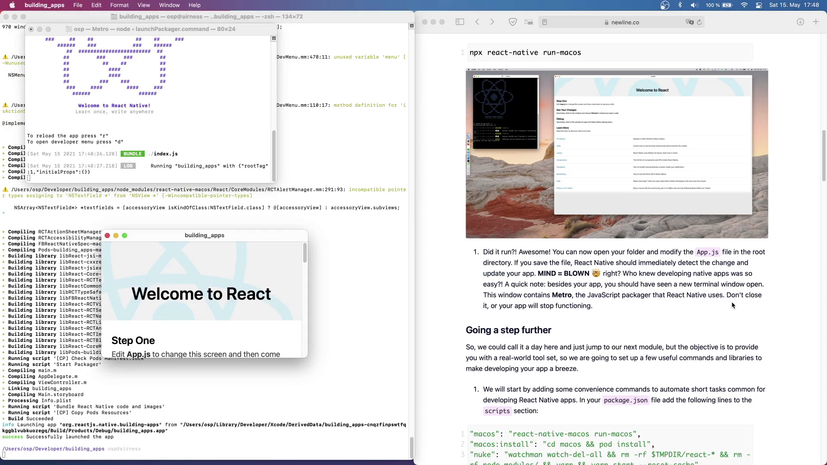Click the translate icon in address bar
827x465 pixels.
tap(689, 22)
